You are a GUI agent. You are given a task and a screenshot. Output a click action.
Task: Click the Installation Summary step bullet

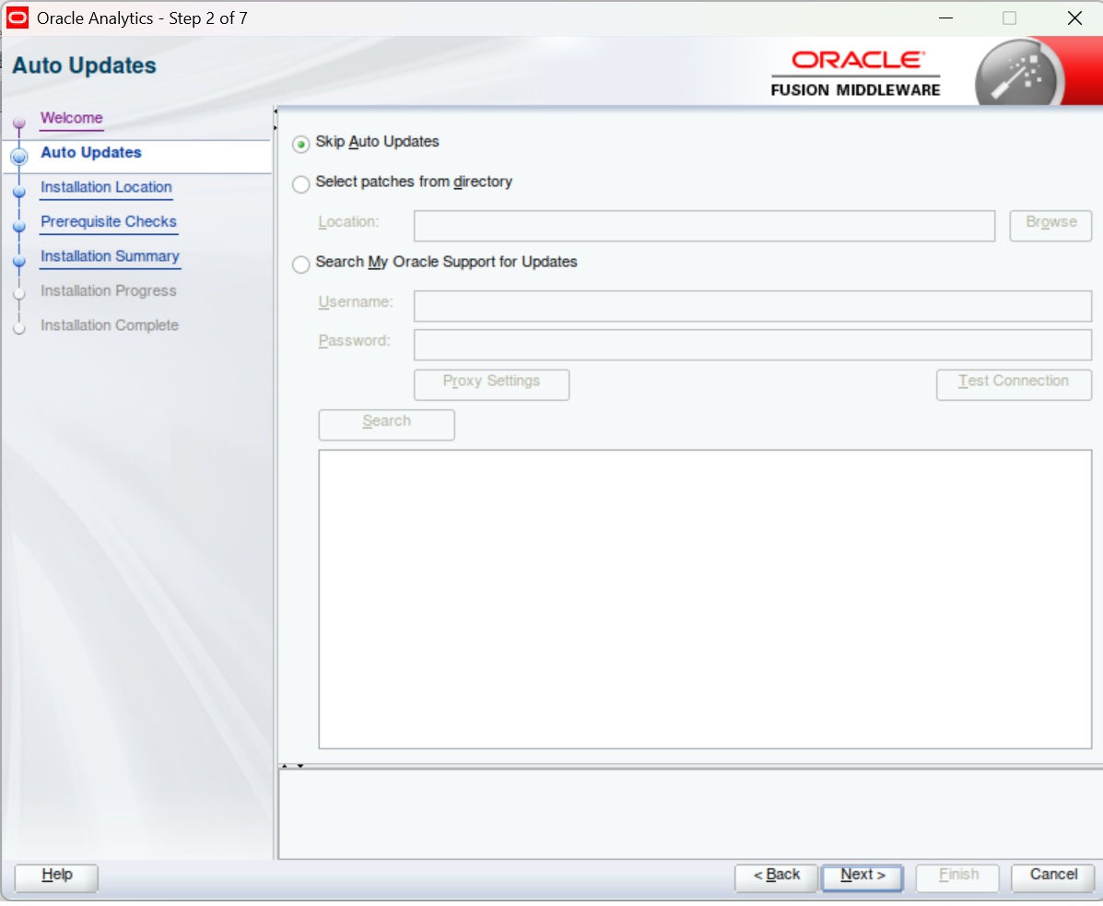[x=19, y=261]
